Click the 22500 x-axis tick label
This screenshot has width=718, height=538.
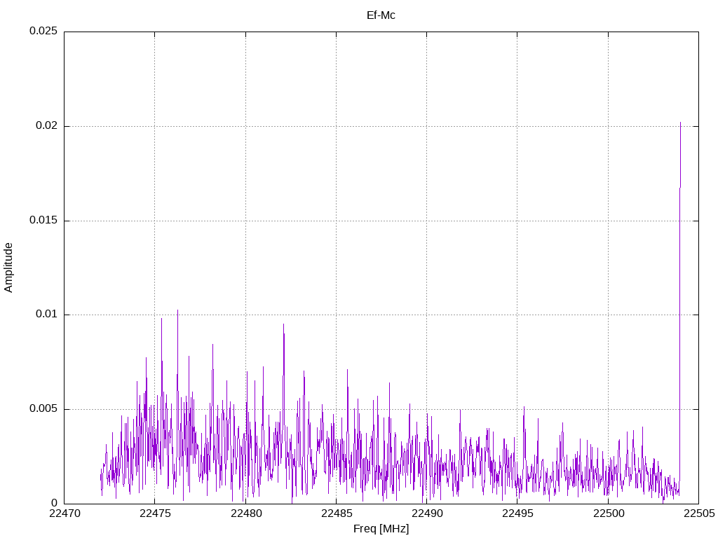[608, 513]
